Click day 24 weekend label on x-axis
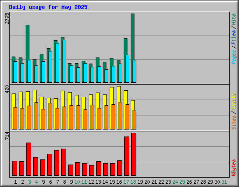This screenshot has height=187, width=239. pos(175,182)
